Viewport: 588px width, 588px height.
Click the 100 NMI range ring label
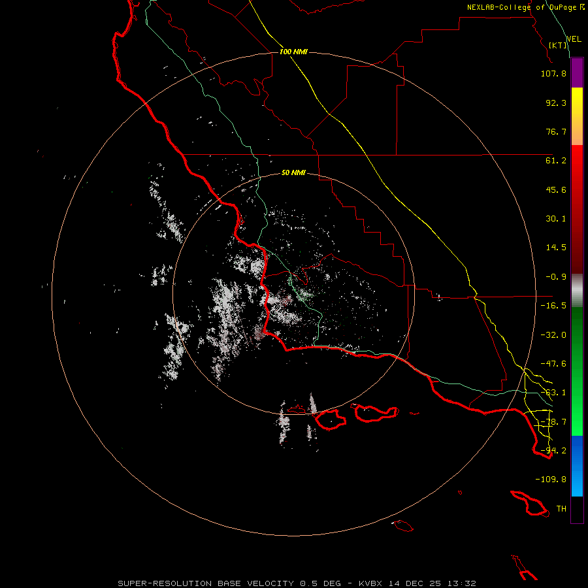pyautogui.click(x=293, y=52)
